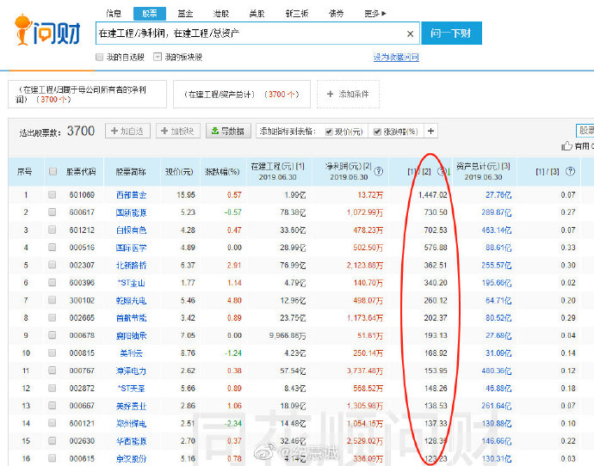Click the 463.14亿 total assets value
The height and width of the screenshot is (466, 594).
coord(496,230)
